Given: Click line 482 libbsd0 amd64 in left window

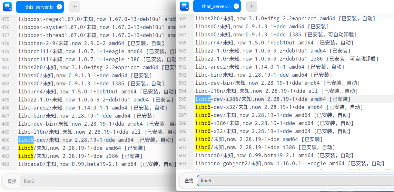Looking at the screenshot, I should (85, 75).
